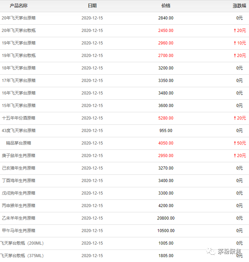Viewport: 249px width, 262px height.
Task: Select the 17年飞天茅台原箱 product name
Action: pos(18,81)
